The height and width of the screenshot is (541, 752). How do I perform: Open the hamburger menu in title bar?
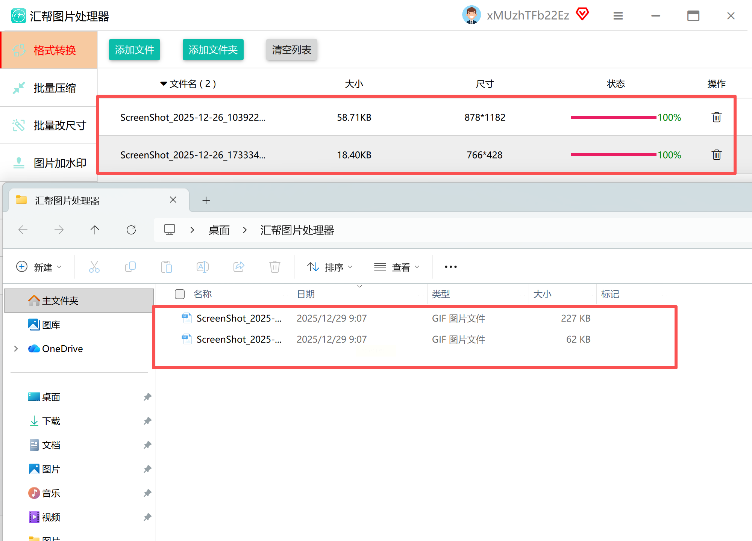[x=618, y=16]
